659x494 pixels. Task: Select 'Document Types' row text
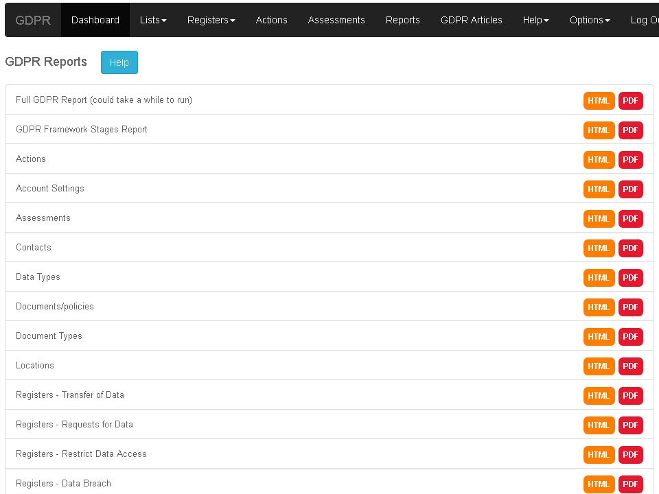(49, 336)
